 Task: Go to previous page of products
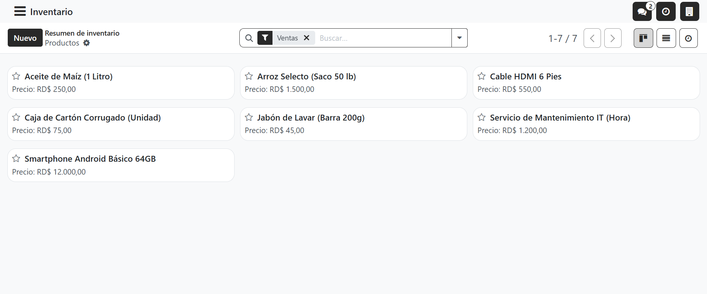[592, 38]
